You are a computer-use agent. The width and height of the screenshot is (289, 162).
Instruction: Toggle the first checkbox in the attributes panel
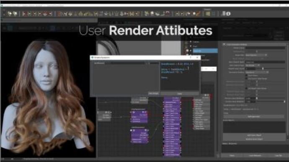[246, 76]
